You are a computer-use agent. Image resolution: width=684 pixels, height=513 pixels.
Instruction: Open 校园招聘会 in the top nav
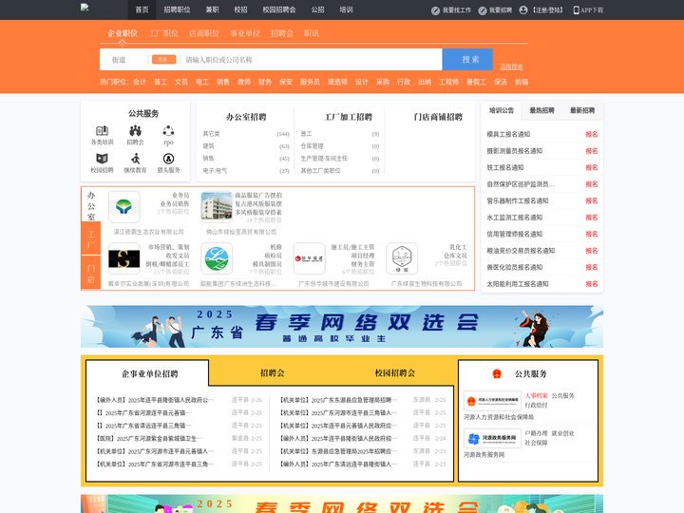279,9
